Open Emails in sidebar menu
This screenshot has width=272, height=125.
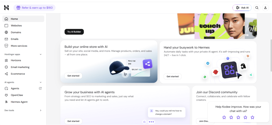[23, 39]
